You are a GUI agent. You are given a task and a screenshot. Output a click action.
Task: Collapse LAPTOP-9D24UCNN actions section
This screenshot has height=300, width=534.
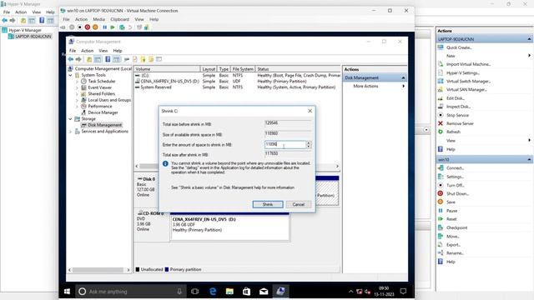tap(529, 39)
